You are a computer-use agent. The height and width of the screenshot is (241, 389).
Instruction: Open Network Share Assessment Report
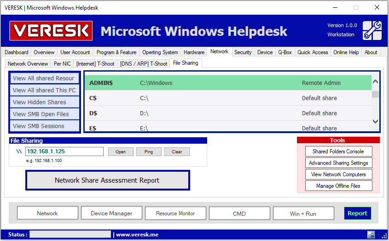click(x=107, y=180)
